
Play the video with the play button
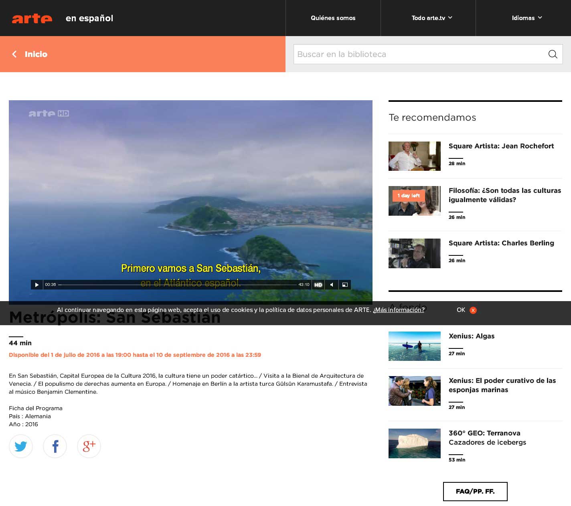(x=36, y=285)
